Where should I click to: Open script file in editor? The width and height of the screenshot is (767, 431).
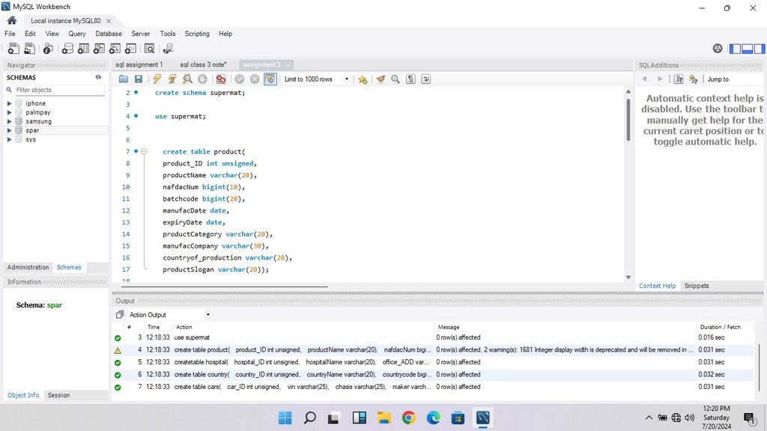124,79
